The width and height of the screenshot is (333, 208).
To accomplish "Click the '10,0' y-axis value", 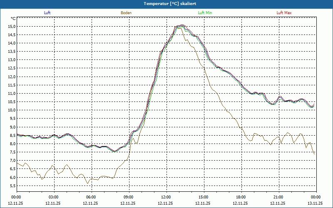I will pyautogui.click(x=12, y=110).
